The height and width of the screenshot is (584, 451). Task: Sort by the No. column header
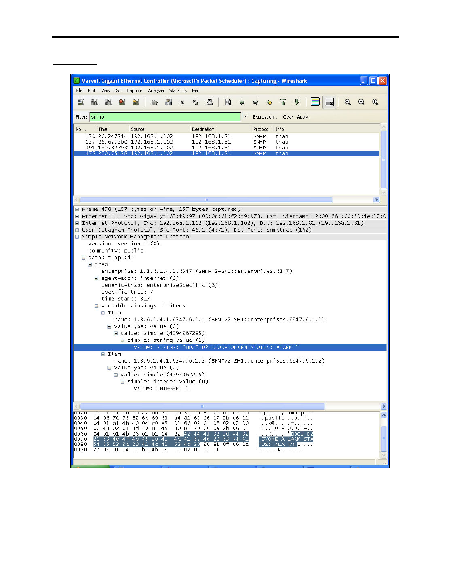85,129
